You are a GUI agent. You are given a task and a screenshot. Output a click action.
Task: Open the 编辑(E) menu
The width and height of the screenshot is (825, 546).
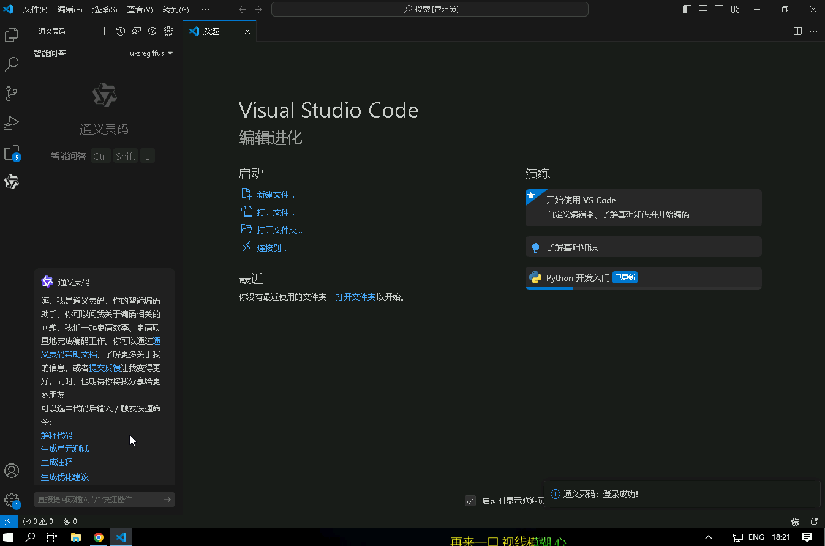70,9
